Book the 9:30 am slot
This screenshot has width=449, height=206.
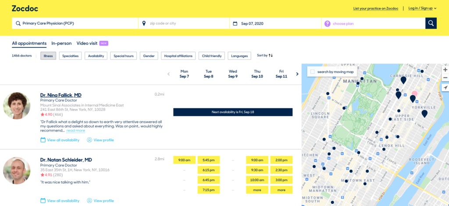pyautogui.click(x=257, y=170)
